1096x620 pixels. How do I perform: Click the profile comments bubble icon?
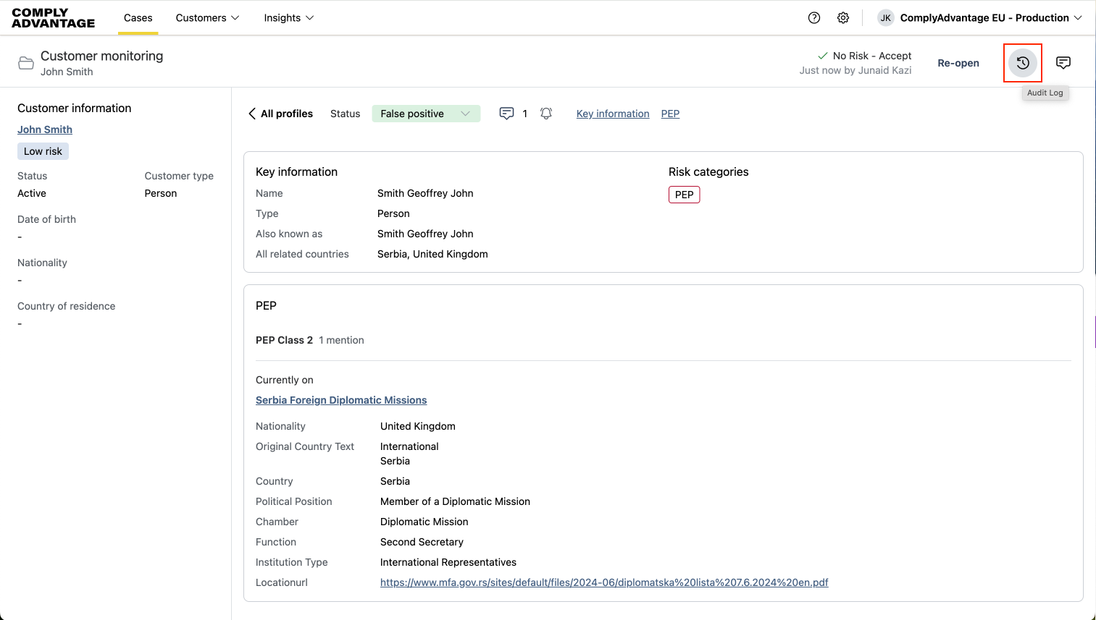[506, 114]
